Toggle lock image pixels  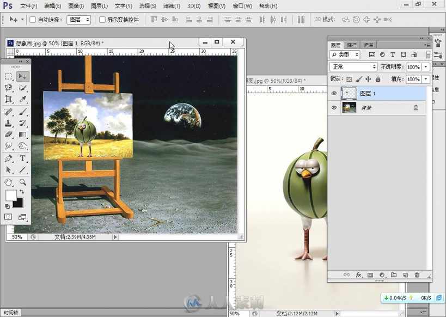359,79
